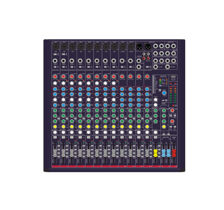
Task: Click the white compressor knob on channel 4
Action: 80,83
